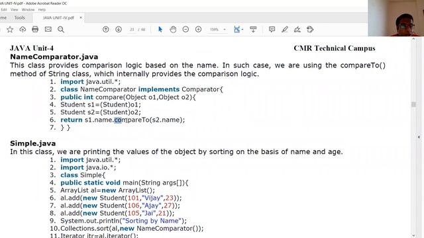
Task: Click the fit page options icon
Action: point(237,29)
